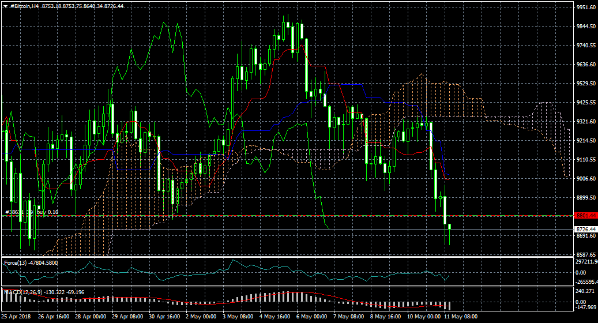
Task: Click the 9425.55 price axis label
Action: click(x=585, y=103)
